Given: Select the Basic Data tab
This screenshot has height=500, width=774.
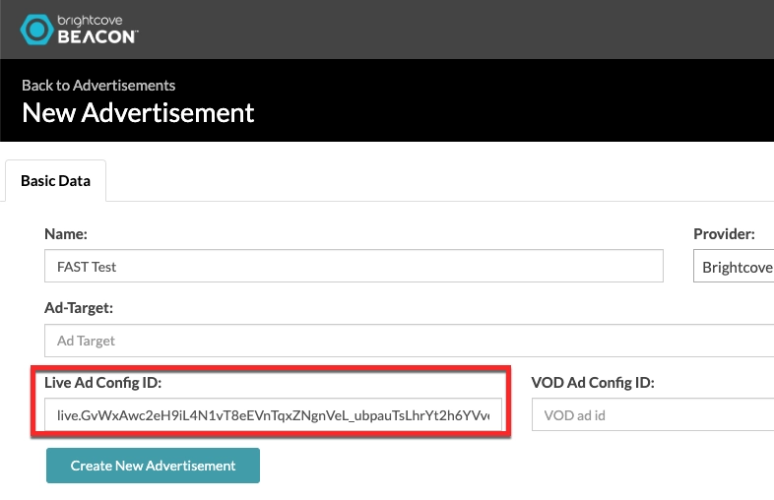Looking at the screenshot, I should (x=56, y=181).
